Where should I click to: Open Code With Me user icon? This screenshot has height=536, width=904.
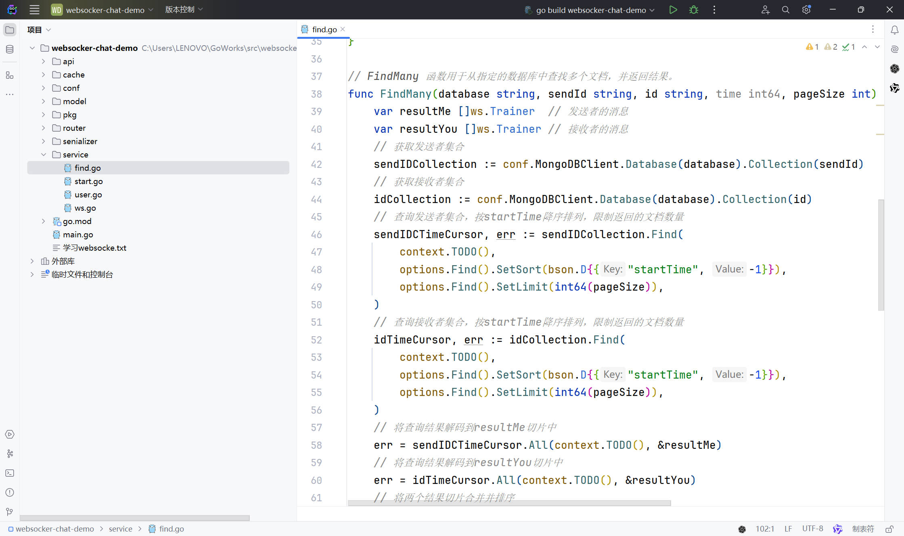[765, 10]
